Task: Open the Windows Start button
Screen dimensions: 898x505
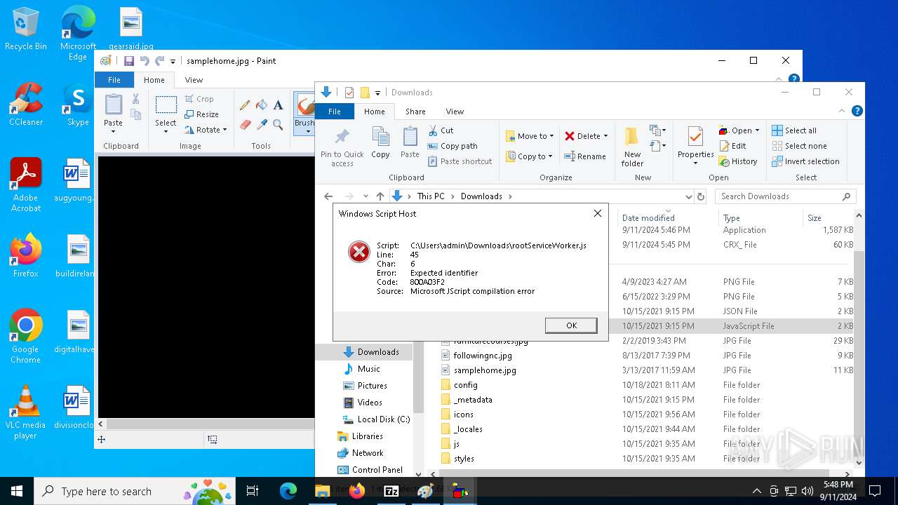Action: click(17, 491)
